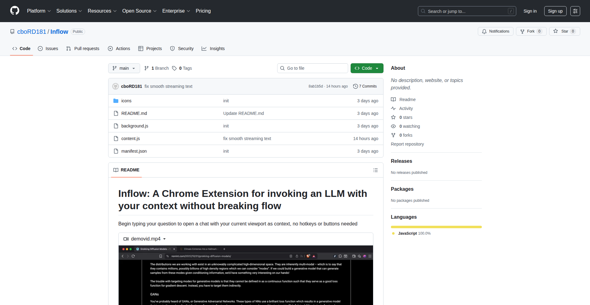Expand the Enterprise menu
This screenshot has height=305, width=590.
176,11
